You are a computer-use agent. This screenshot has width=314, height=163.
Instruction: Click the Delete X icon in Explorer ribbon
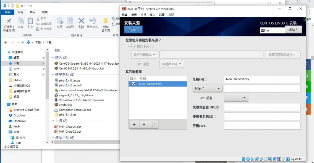coord(81,21)
